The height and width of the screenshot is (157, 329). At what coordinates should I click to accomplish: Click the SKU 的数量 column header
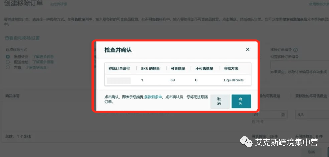pos(150,68)
